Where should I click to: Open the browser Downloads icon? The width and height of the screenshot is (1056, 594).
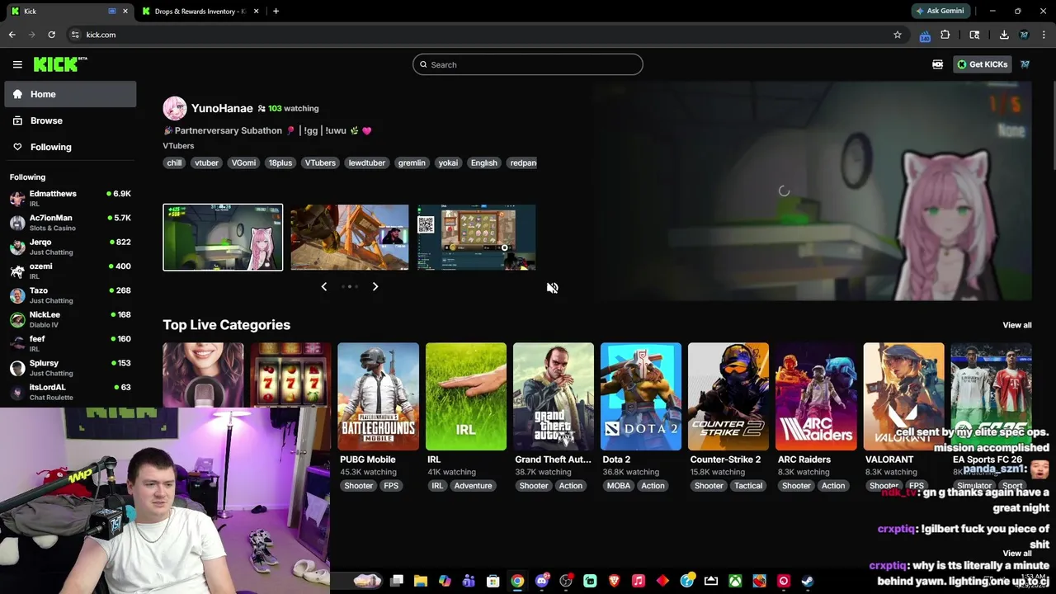[1004, 35]
